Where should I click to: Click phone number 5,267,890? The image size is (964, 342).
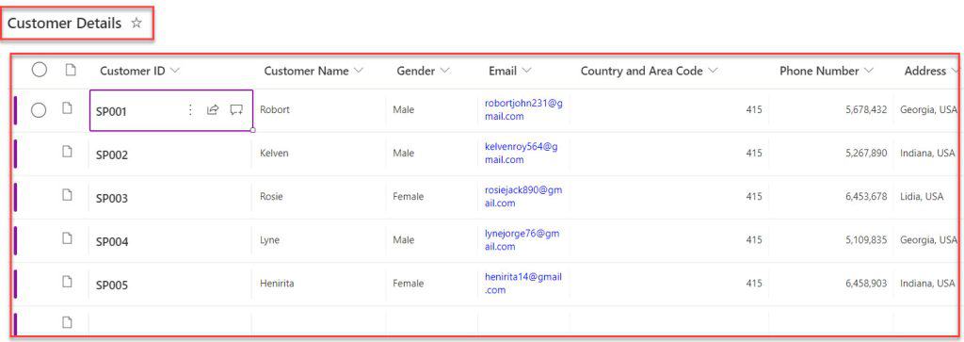(866, 154)
